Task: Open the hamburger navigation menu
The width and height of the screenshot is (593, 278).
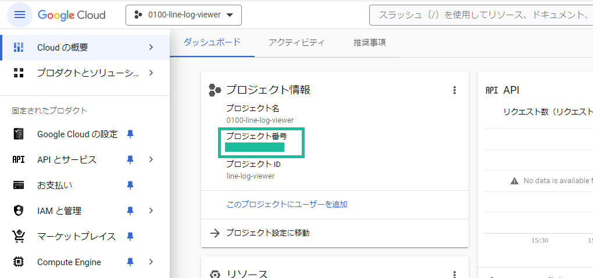Action: (x=20, y=15)
